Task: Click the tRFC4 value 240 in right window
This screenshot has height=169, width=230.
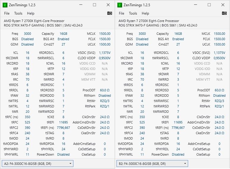Action: [142, 133]
